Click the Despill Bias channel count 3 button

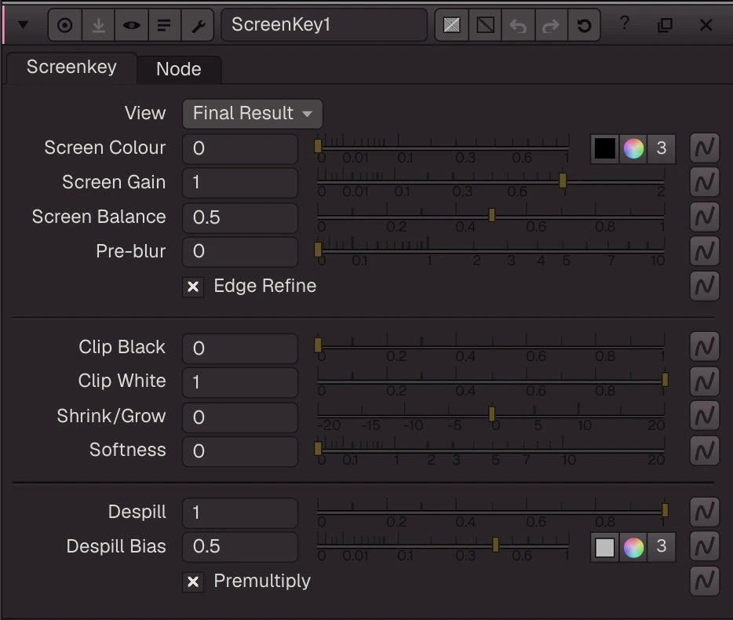click(662, 547)
